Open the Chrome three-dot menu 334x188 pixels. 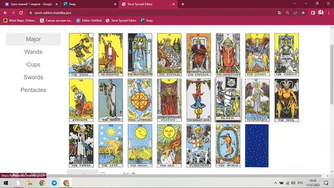pos(329,13)
